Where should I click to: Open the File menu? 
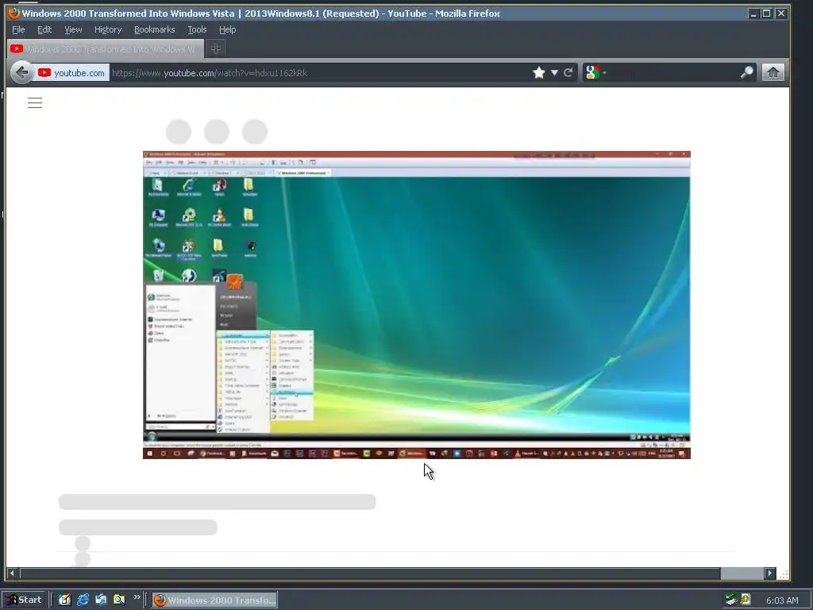(18, 29)
